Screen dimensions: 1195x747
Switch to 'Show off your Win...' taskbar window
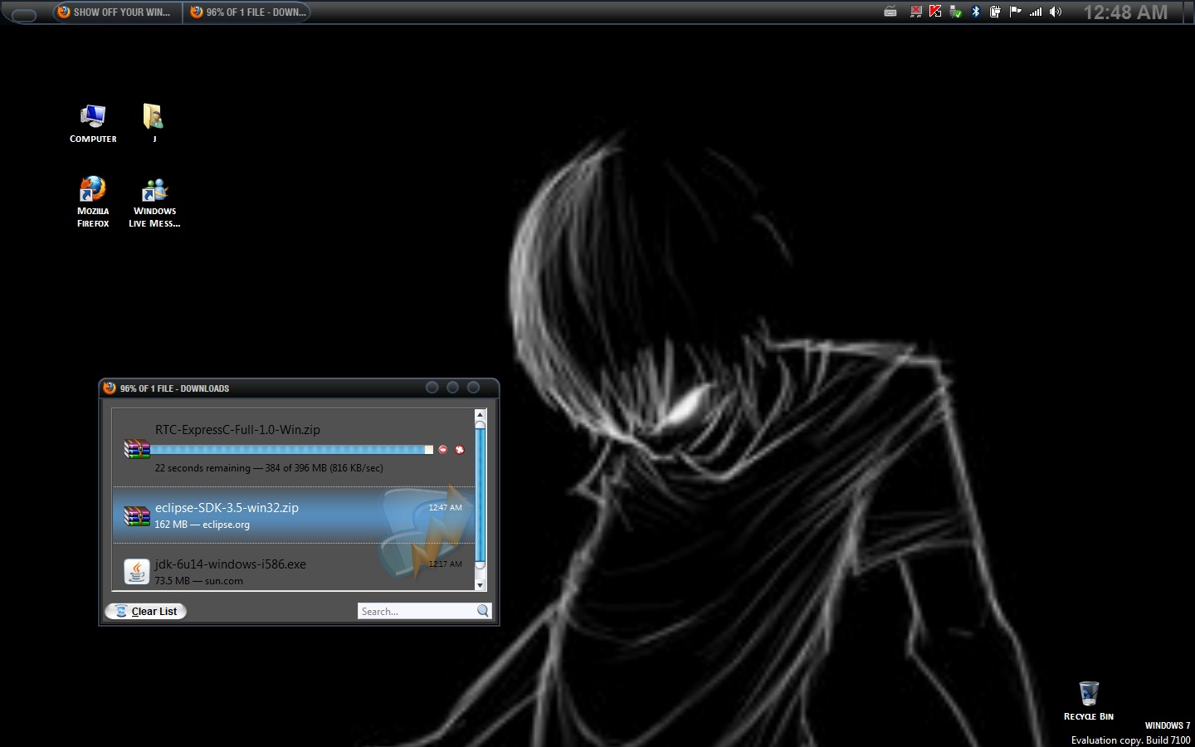[x=118, y=12]
